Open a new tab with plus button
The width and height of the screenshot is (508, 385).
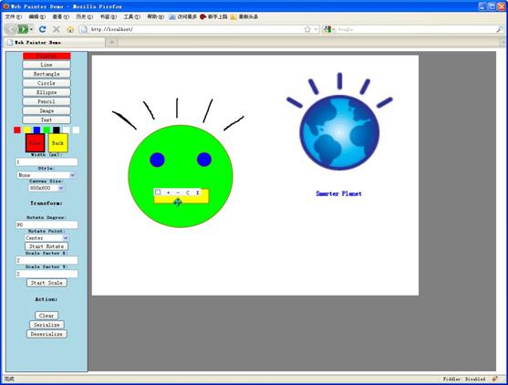112,42
